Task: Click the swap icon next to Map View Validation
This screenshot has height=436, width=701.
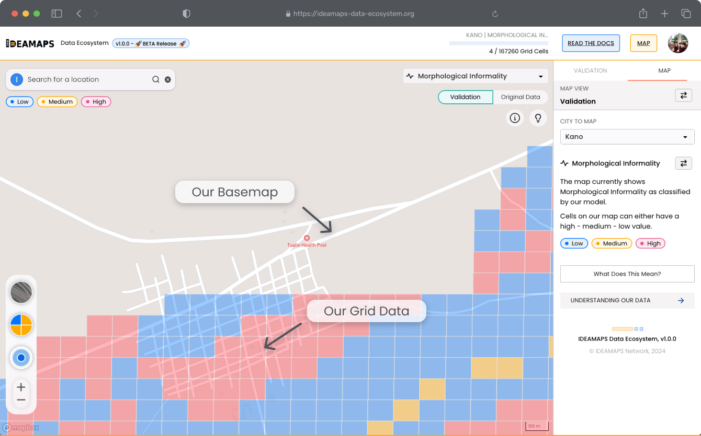Action: tap(683, 95)
